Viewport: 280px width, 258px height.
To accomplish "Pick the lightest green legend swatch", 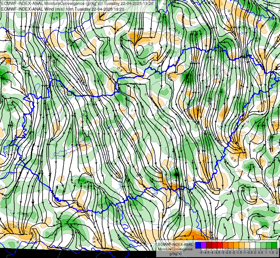I will [258, 245].
